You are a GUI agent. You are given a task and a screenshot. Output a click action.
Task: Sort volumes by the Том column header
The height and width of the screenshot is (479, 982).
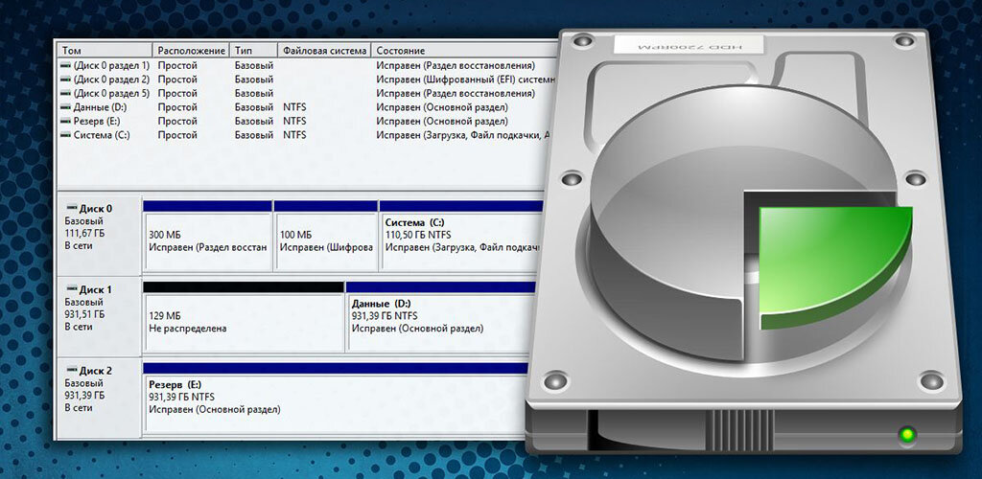[x=105, y=51]
